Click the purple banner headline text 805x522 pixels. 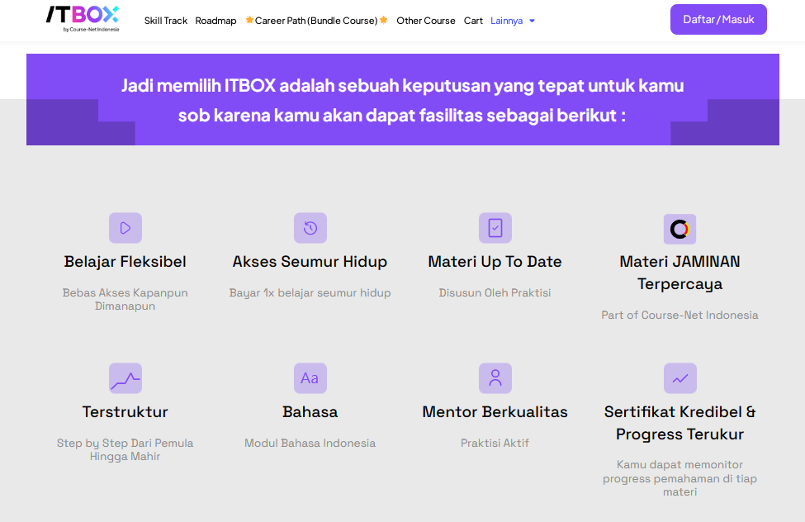pos(402,99)
